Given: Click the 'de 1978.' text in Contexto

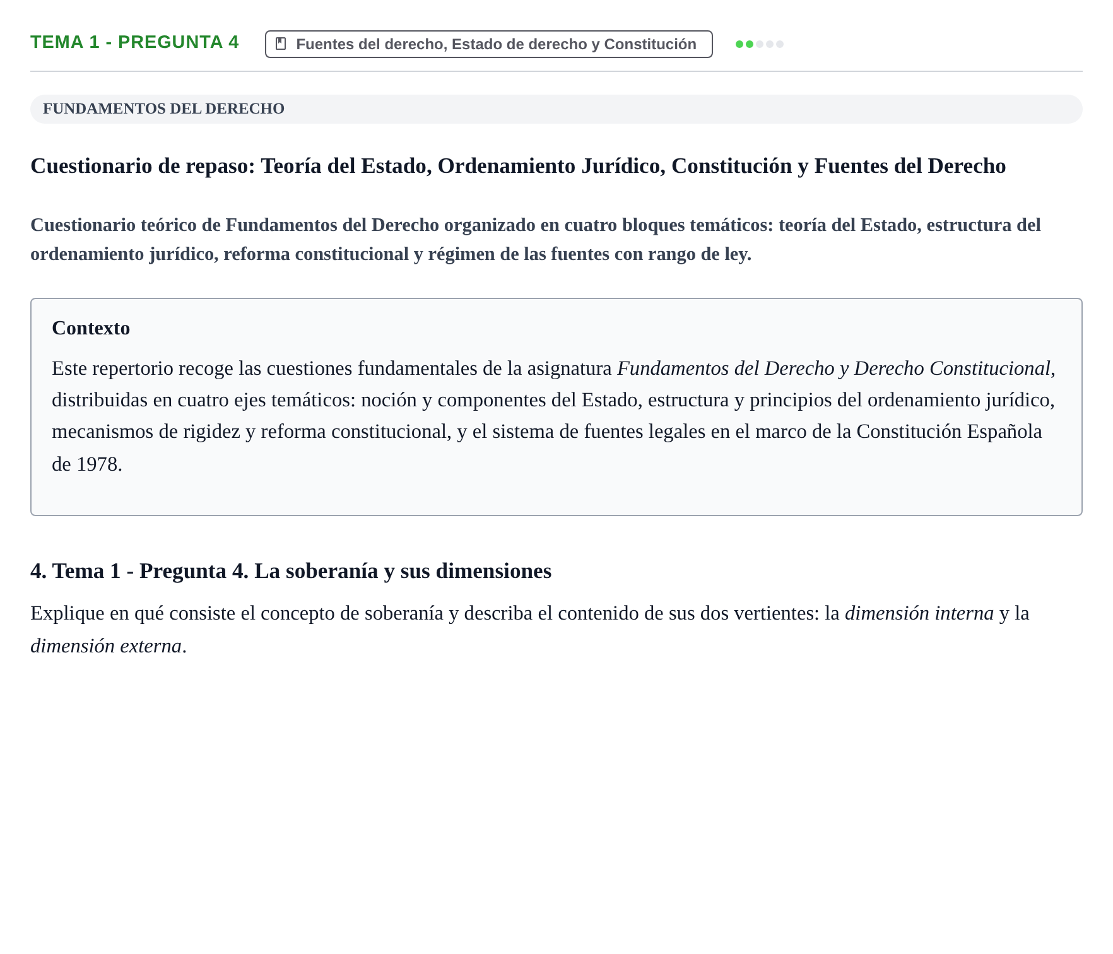Looking at the screenshot, I should (x=87, y=464).
